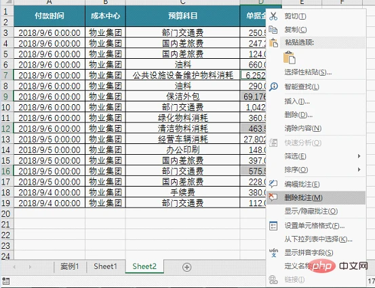Click the 办公印刷 cell
The height and width of the screenshot is (288, 375).
point(182,149)
